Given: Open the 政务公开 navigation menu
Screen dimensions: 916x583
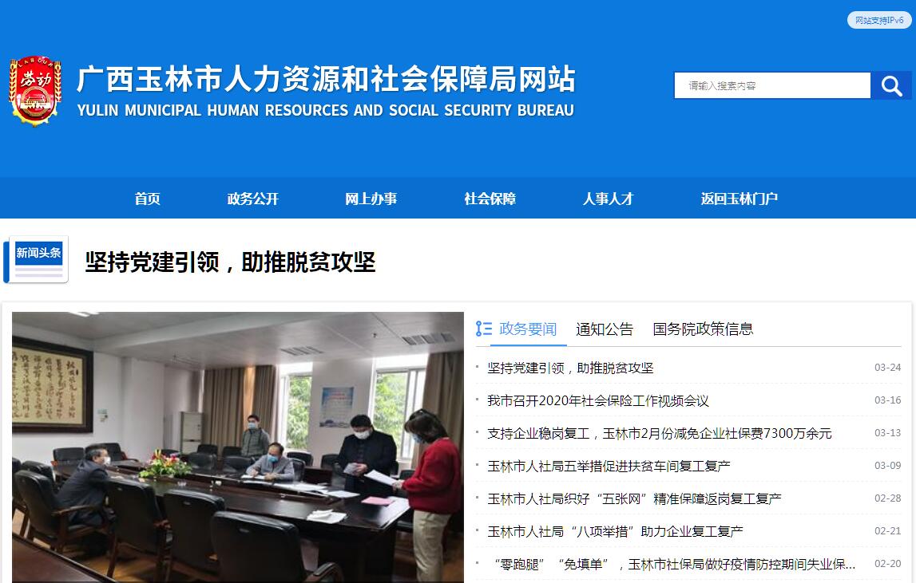Looking at the screenshot, I should (x=253, y=199).
